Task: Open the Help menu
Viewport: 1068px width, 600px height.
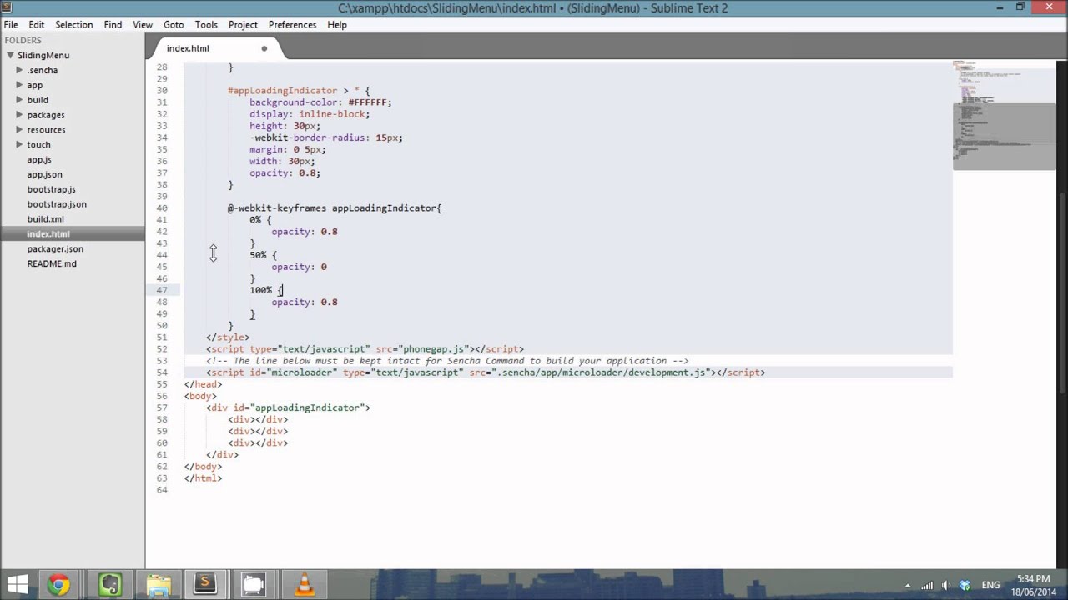Action: pyautogui.click(x=337, y=25)
